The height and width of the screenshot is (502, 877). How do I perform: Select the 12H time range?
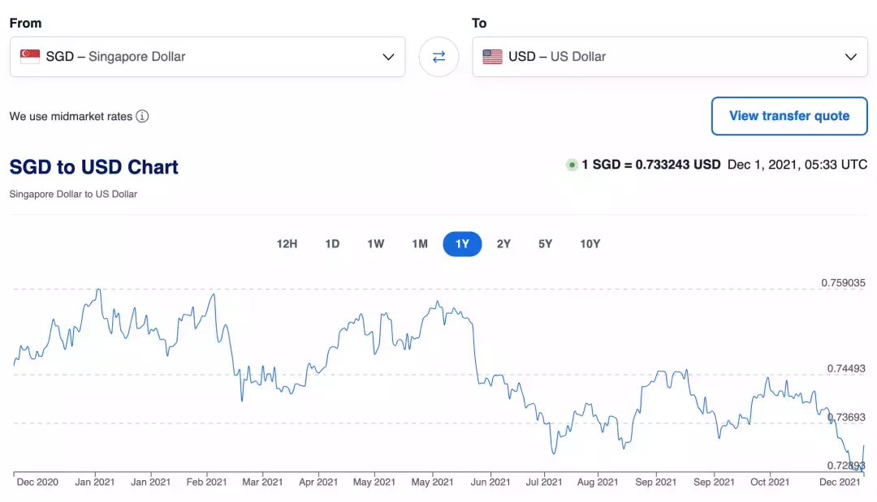tap(287, 244)
